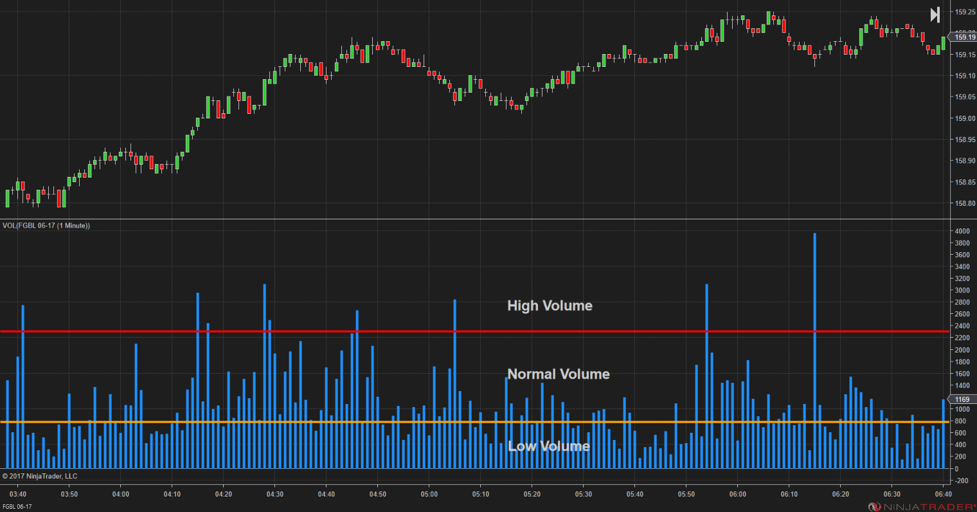Click the 158.95 price axis label
This screenshot has height=512, width=977.
965,140
